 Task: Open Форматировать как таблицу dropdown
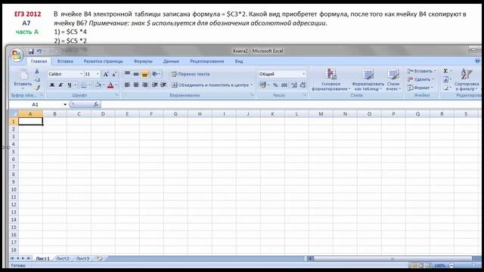click(368, 80)
